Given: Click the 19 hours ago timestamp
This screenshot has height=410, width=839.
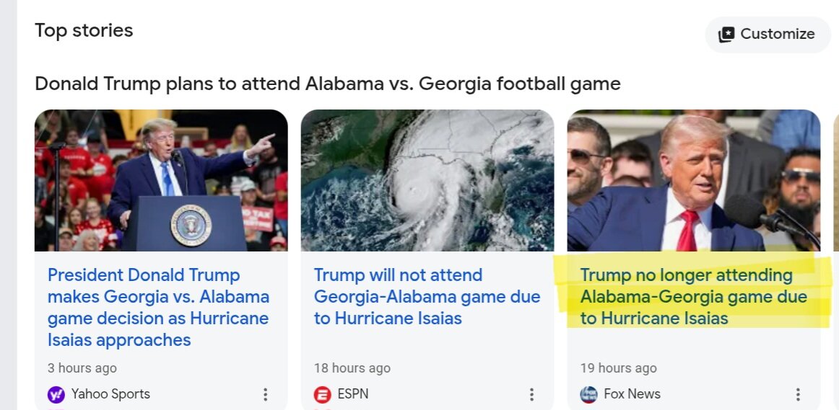Looking at the screenshot, I should 618,368.
